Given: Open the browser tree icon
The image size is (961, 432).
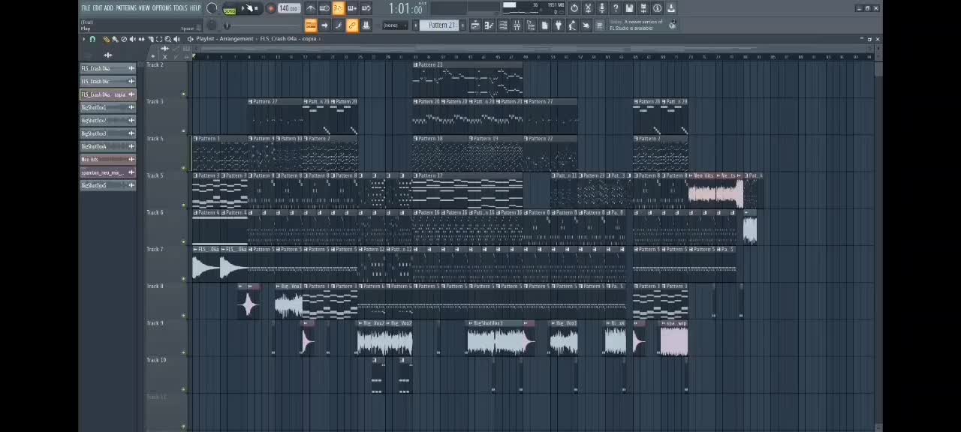Looking at the screenshot, I should pyautogui.click(x=530, y=25).
